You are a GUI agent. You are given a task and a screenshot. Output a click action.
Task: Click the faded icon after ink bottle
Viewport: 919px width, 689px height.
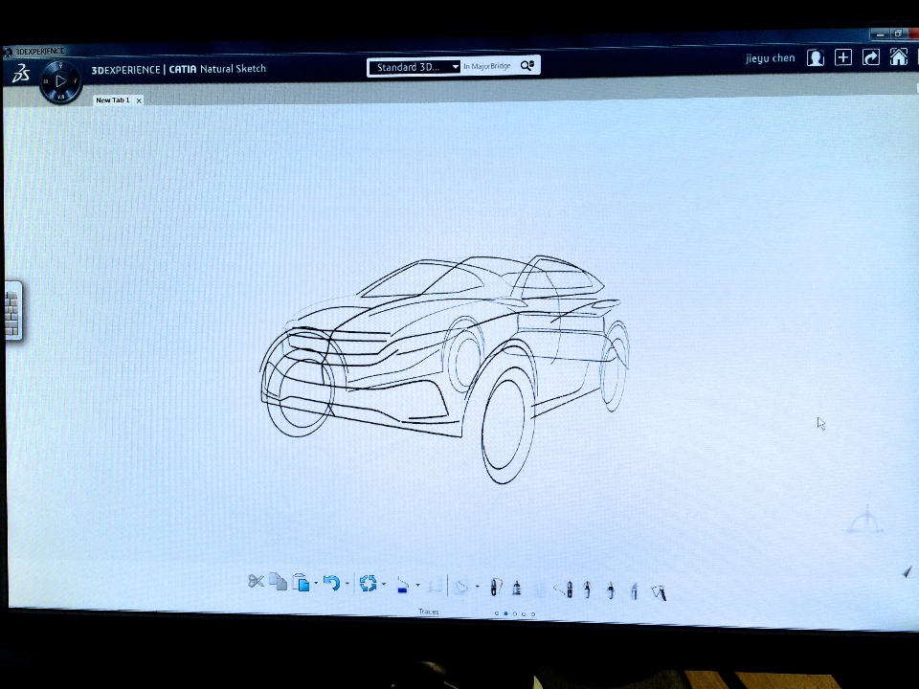click(x=540, y=589)
